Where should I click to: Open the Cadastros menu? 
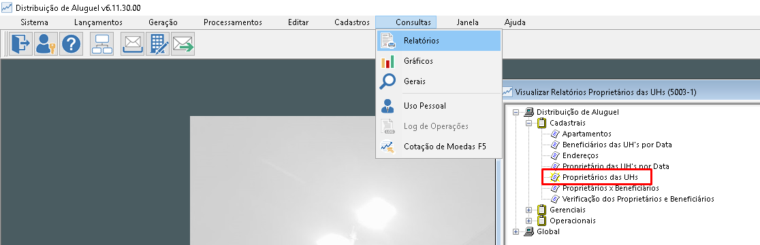[352, 22]
